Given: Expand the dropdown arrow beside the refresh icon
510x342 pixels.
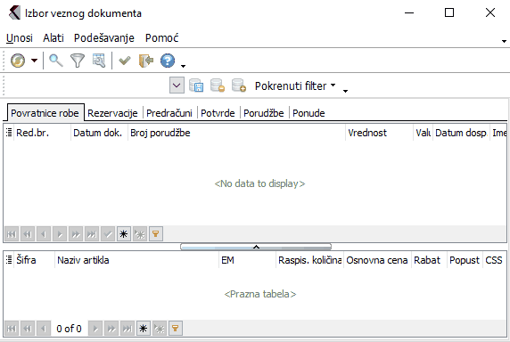Looking at the screenshot, I should pos(34,61).
